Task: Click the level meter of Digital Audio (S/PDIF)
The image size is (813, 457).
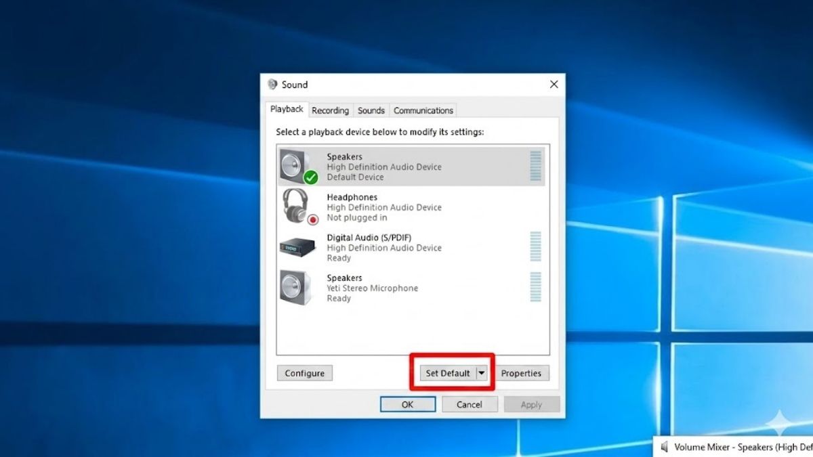Action: 536,247
